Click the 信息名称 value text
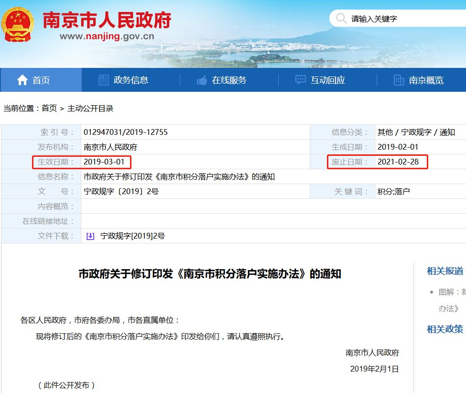Image resolution: width=466 pixels, height=393 pixels. tap(179, 176)
